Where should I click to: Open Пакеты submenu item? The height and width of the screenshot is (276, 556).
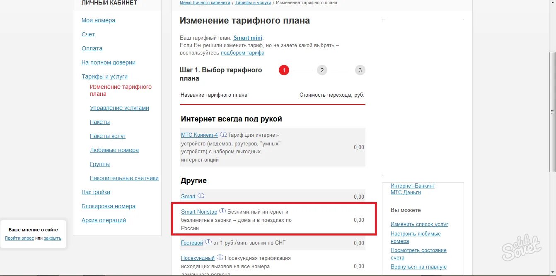[100, 122]
